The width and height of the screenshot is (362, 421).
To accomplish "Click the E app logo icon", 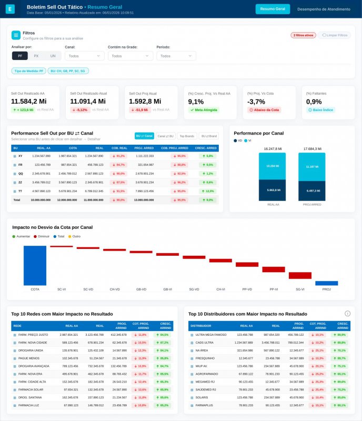I will [10, 9].
